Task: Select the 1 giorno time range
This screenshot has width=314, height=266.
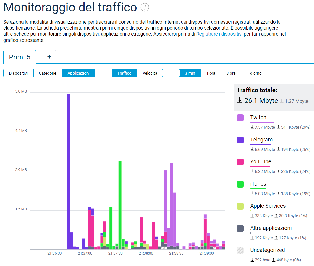Action: [254, 73]
